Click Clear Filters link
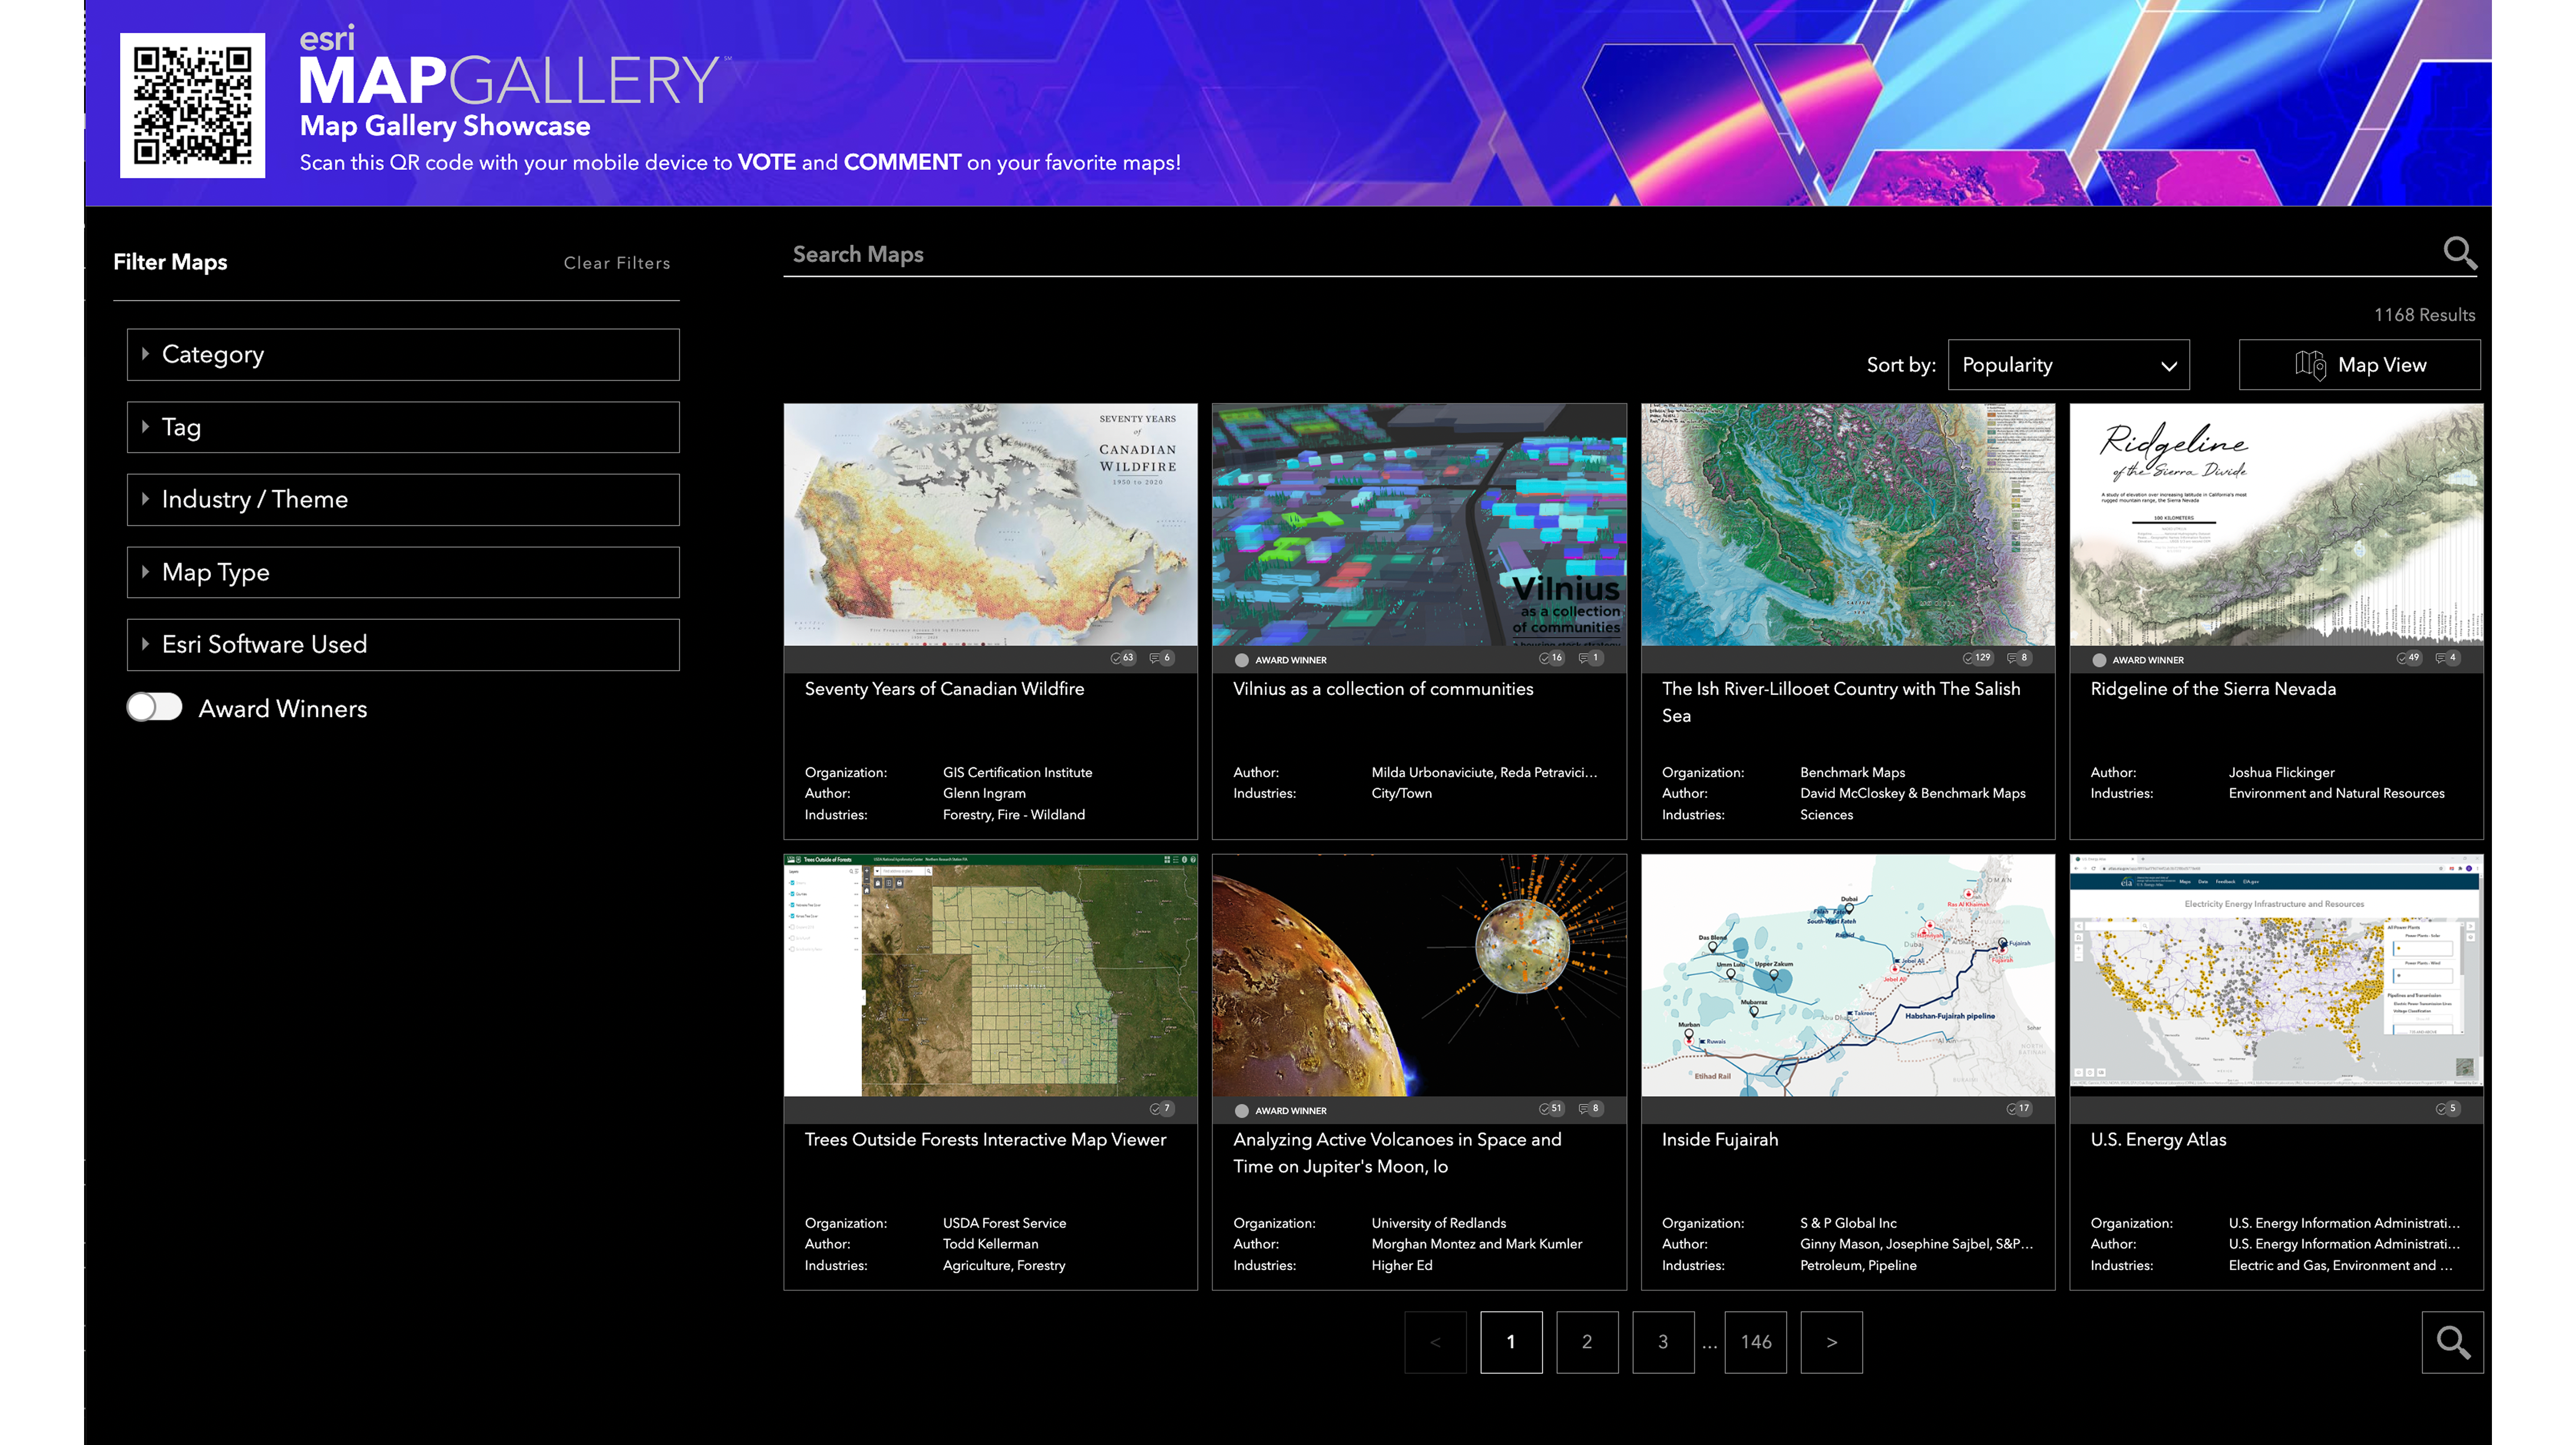 click(617, 263)
